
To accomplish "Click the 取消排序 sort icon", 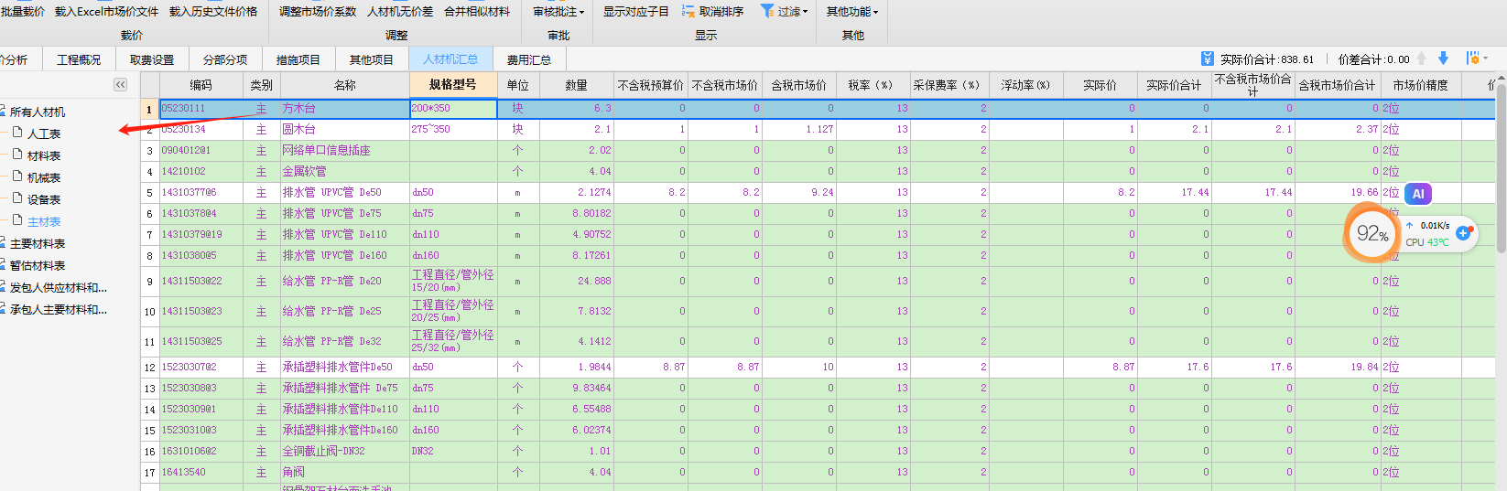I will tap(688, 12).
